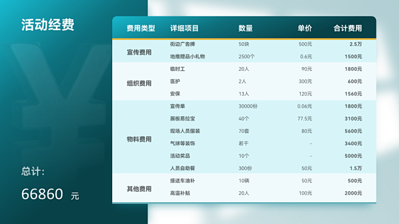
Task: Click the 地推赠品小礼物 item cell
Action: 187,57
